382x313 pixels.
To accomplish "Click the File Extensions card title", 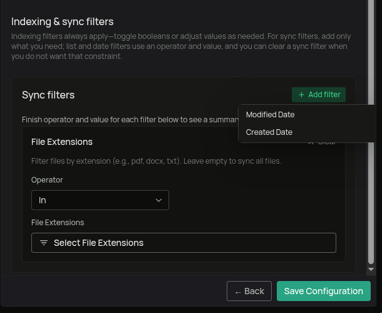I will (62, 142).
